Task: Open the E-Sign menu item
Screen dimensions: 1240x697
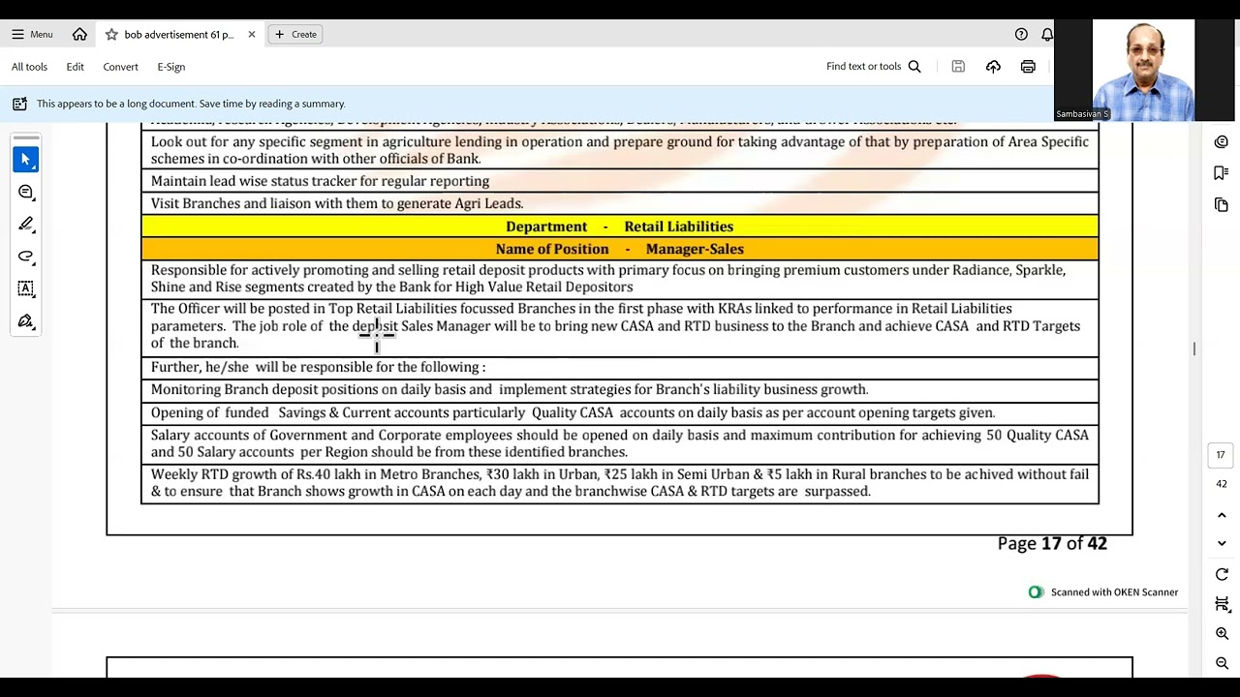Action: click(x=170, y=67)
